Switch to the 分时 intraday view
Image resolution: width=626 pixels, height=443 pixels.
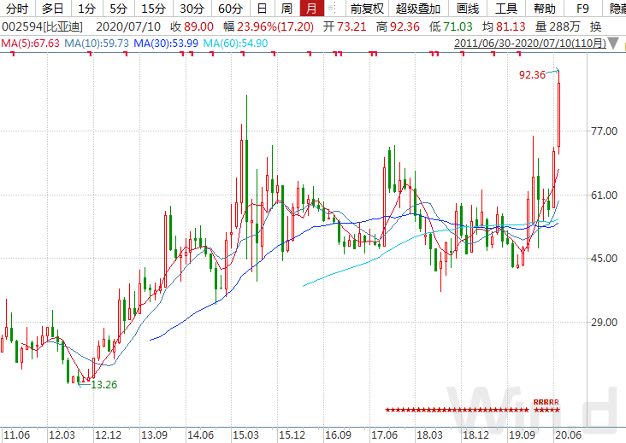(x=17, y=9)
